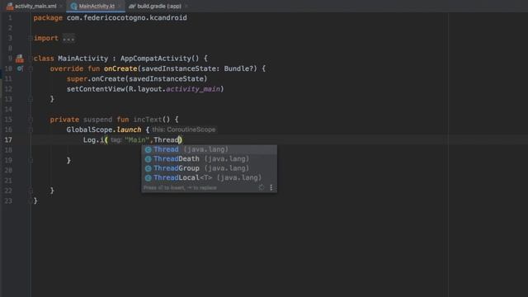Choose ThreadGroup (java.lang) completion suggestion
Viewport: 528px width, 297px height.
209,168
